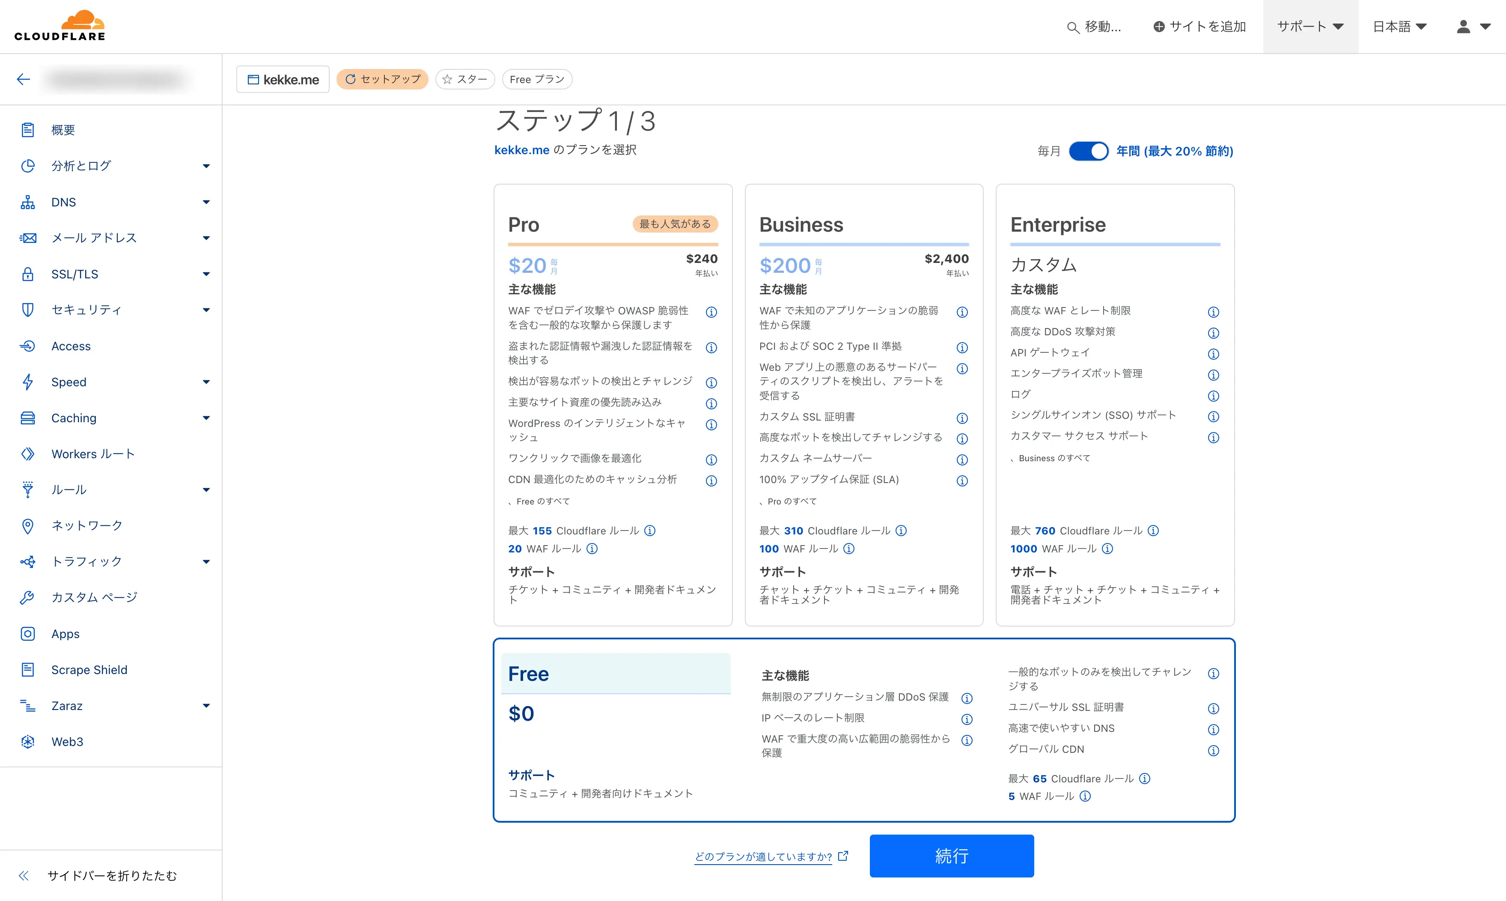Expand the ルール section arrow

(x=206, y=490)
